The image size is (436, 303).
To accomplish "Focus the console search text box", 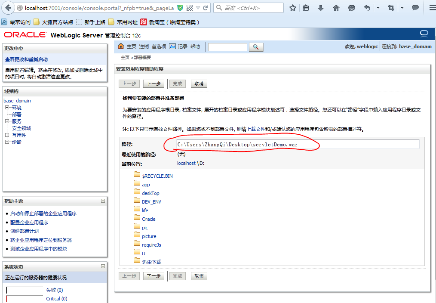I will coord(227,47).
